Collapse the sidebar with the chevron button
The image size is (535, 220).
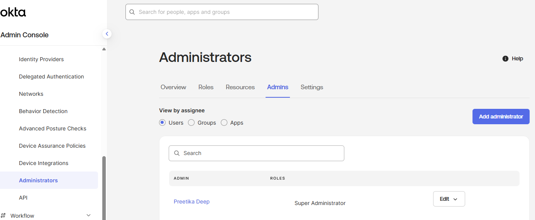(107, 34)
